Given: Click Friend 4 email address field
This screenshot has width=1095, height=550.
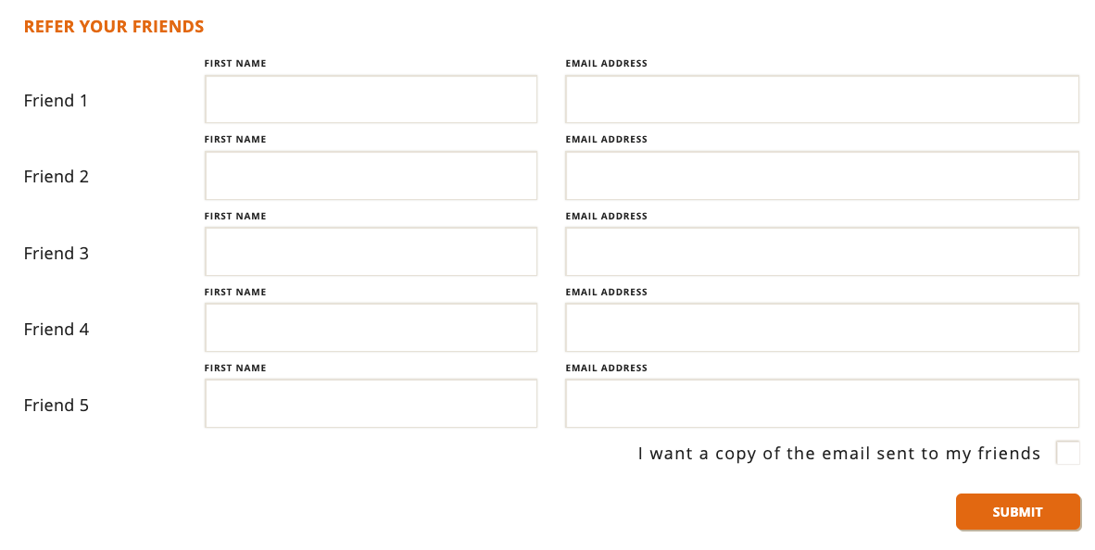Looking at the screenshot, I should click(x=822, y=328).
